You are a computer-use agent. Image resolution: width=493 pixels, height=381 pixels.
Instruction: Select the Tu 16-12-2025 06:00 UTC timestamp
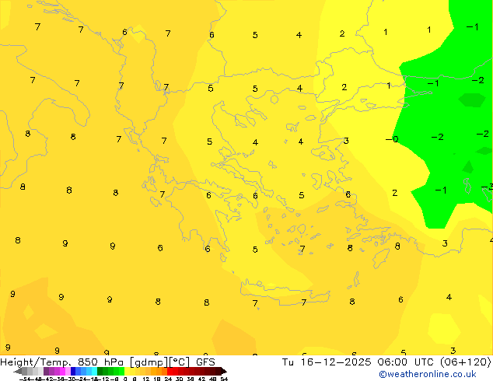(x=358, y=362)
